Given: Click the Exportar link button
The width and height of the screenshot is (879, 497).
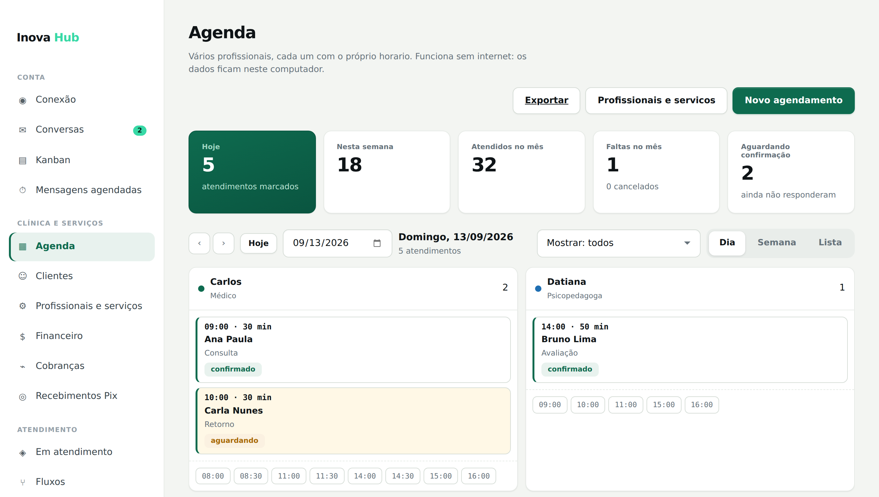Looking at the screenshot, I should tap(546, 100).
